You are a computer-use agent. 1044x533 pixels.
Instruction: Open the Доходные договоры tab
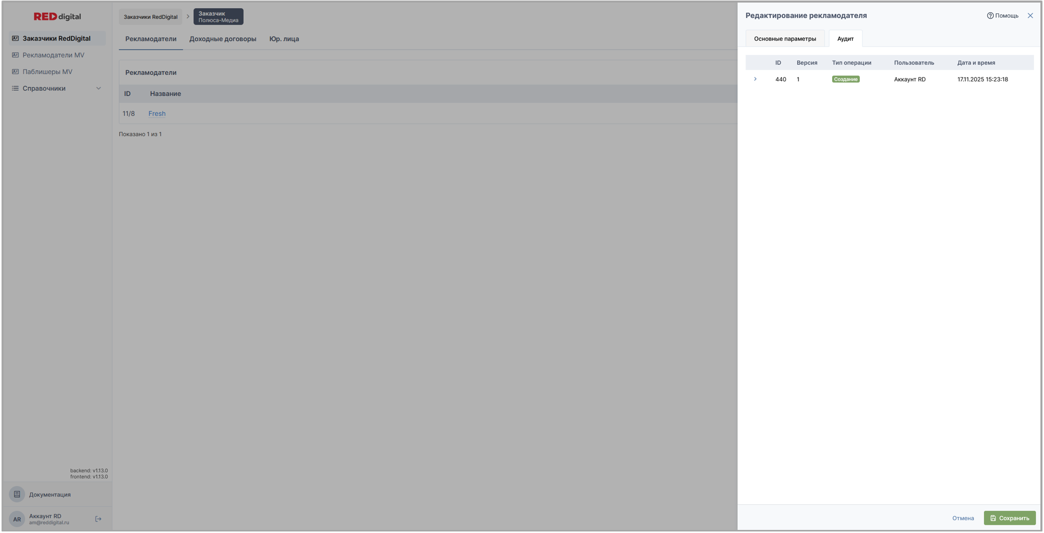coord(223,39)
